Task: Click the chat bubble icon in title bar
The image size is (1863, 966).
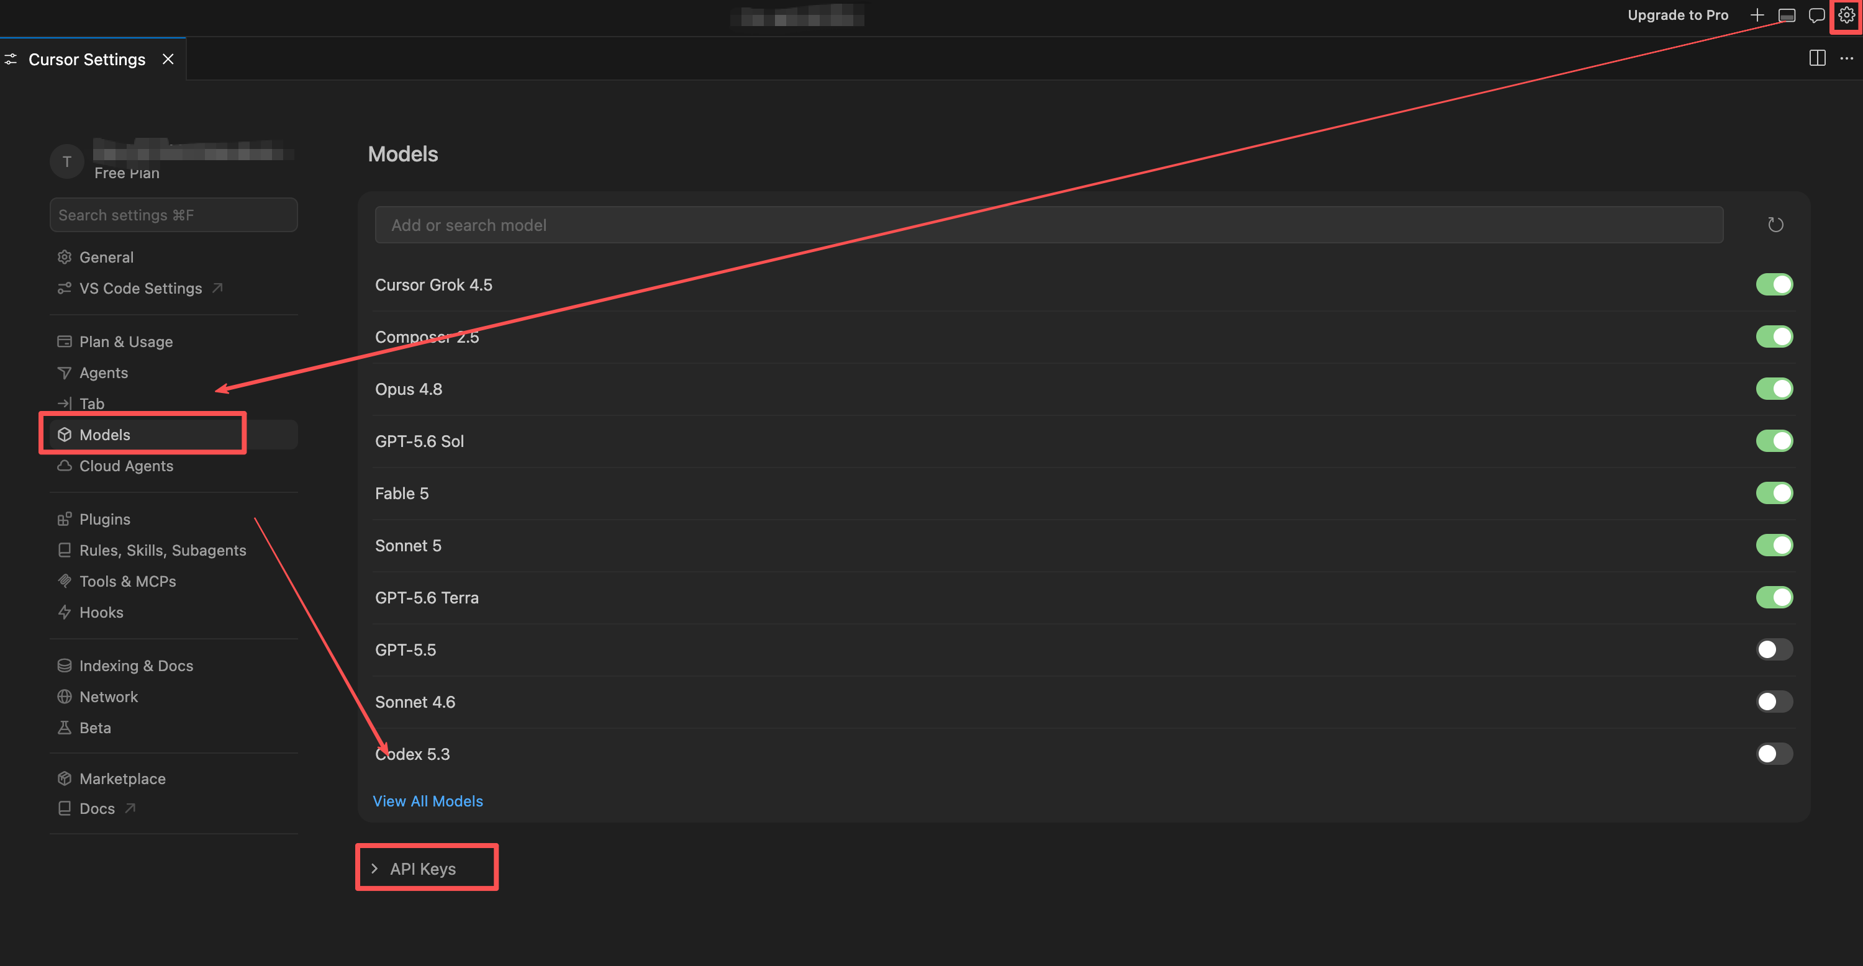Action: tap(1816, 15)
